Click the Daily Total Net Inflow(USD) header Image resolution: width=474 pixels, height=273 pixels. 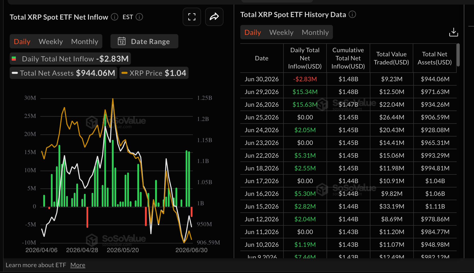[x=305, y=58]
